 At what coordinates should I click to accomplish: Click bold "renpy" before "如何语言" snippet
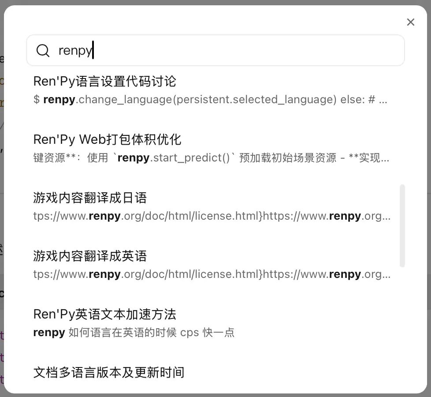pyautogui.click(x=49, y=333)
